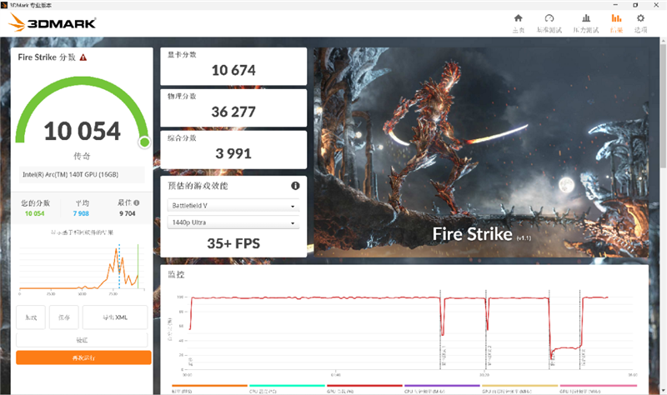
Task: Click the Save button
Action: pyautogui.click(x=64, y=317)
